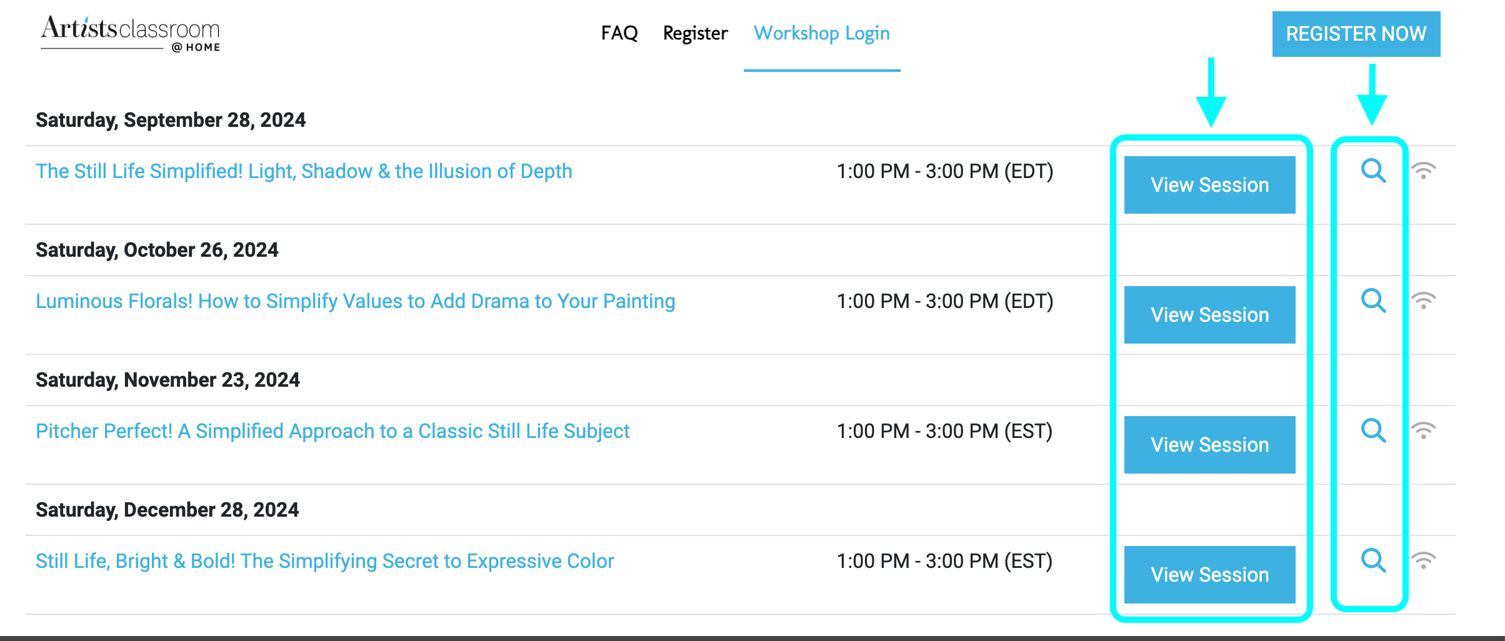
Task: View Session for Luminous Florals workshop
Action: (1209, 315)
